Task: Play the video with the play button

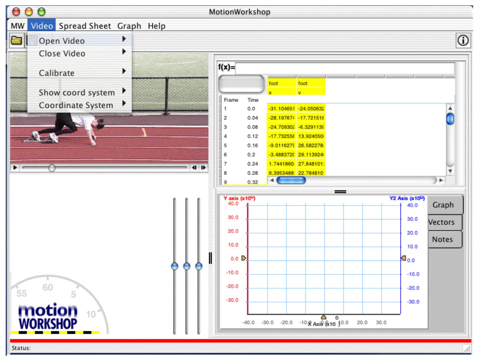Action: (x=15, y=168)
